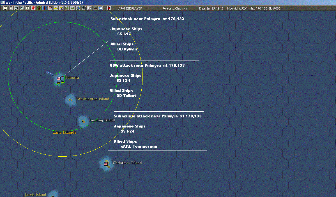The width and height of the screenshot is (336, 197).
Task: Click the JAPANESE PLAYER status text
Action: pos(130,8)
